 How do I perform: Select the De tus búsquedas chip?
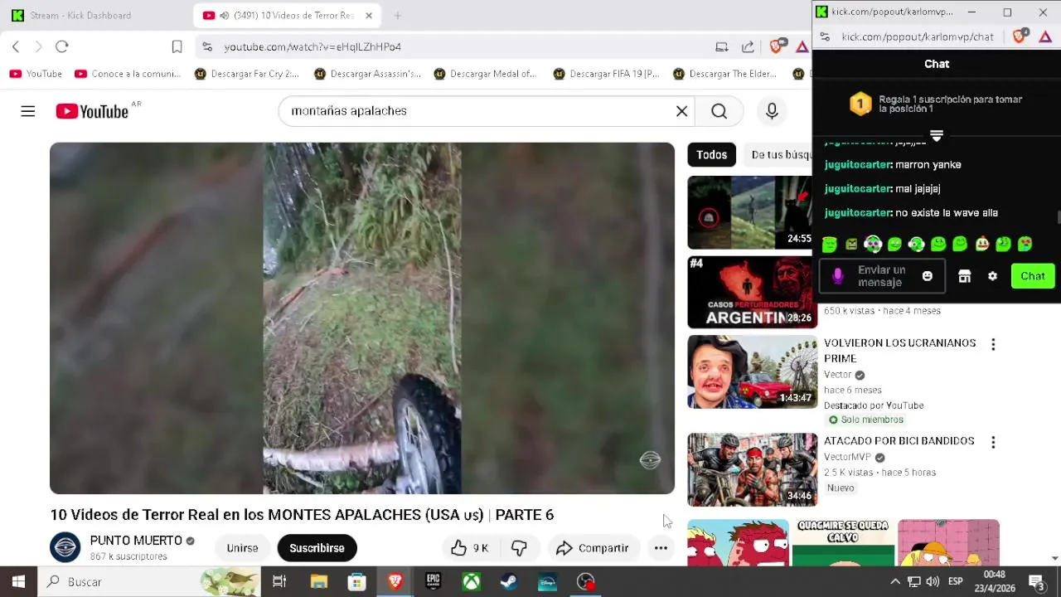[778, 155]
